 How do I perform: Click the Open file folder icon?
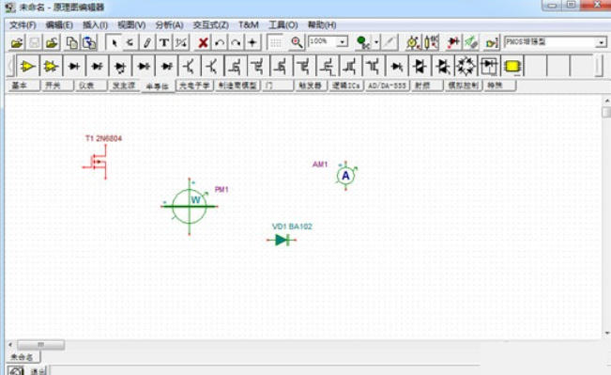pyautogui.click(x=16, y=42)
